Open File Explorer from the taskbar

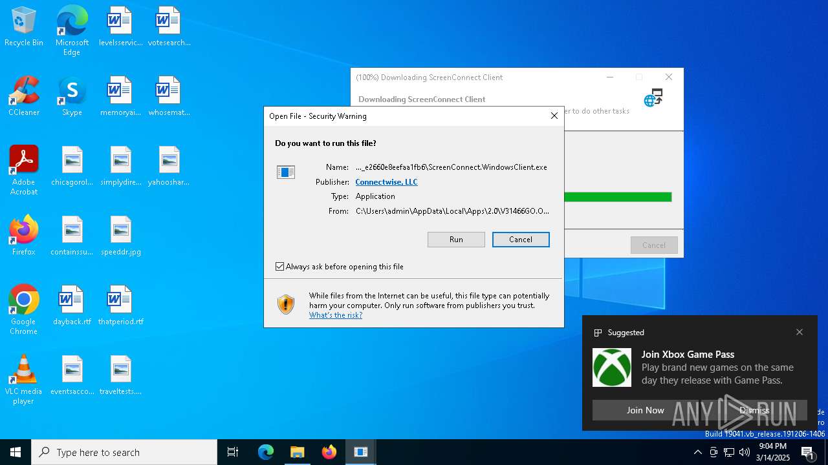tap(298, 452)
